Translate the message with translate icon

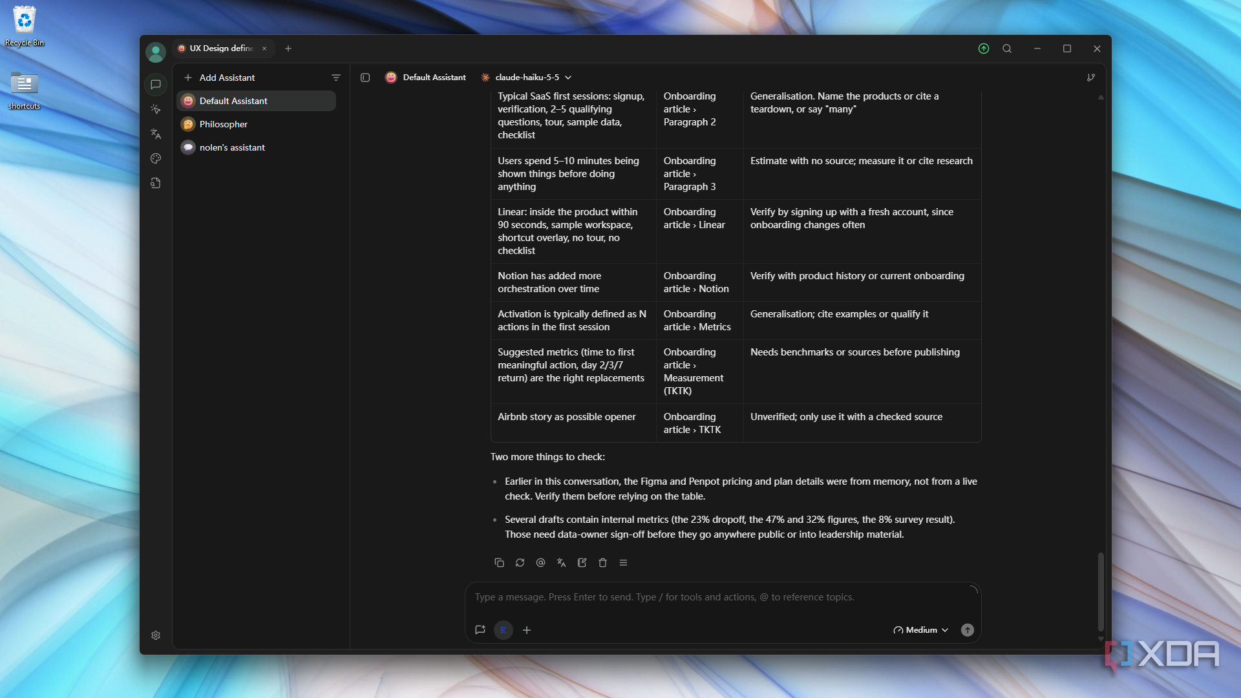[x=561, y=563]
